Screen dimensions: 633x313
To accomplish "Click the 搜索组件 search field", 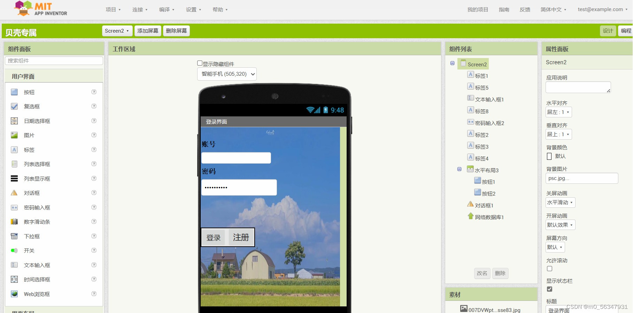I will pos(53,60).
